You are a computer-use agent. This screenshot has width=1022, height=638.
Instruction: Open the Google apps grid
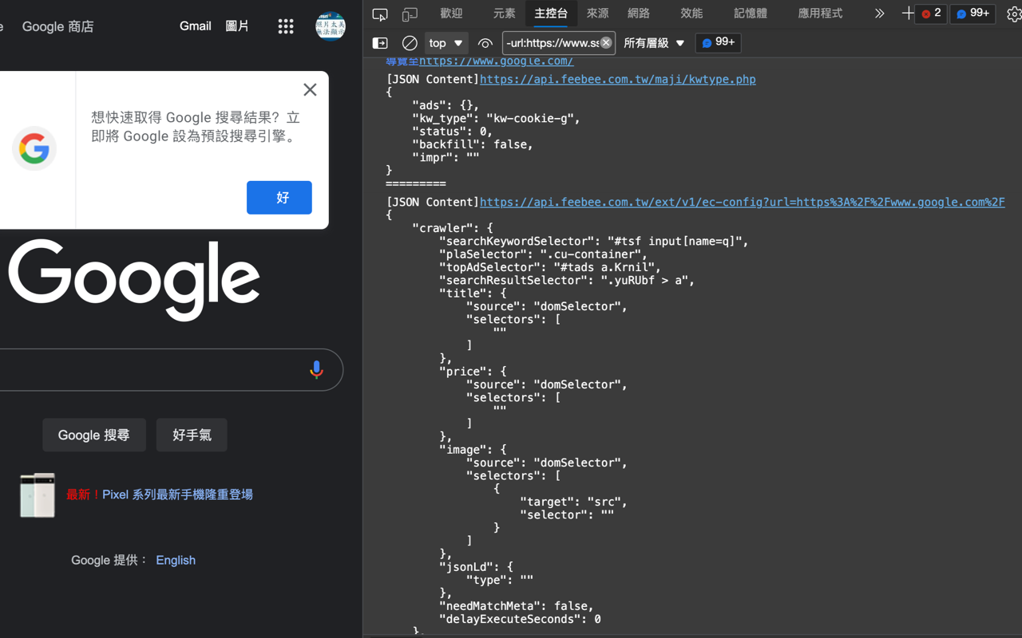286,26
